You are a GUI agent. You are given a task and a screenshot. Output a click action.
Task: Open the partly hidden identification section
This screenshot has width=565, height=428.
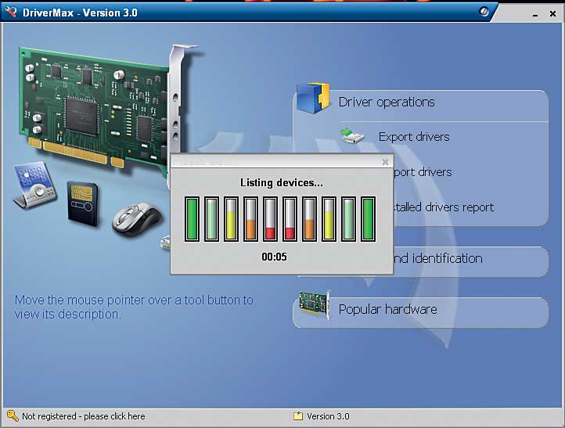[x=437, y=258]
